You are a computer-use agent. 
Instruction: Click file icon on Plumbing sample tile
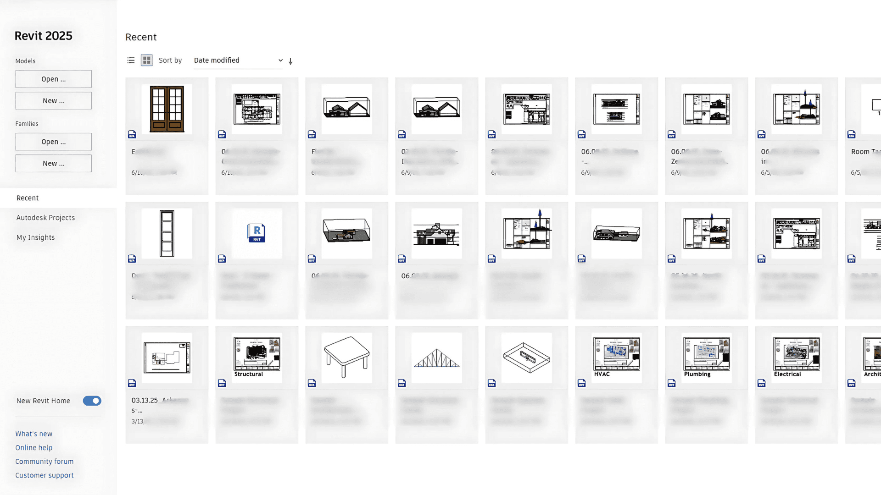[x=671, y=383]
